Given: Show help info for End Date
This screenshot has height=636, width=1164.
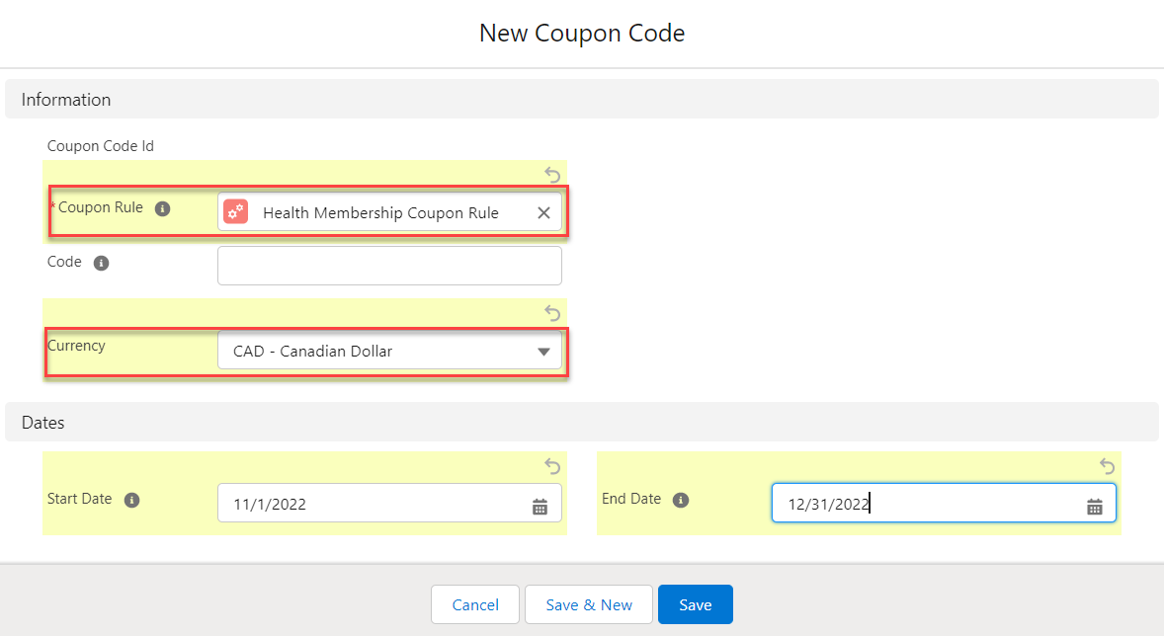Looking at the screenshot, I should click(680, 500).
